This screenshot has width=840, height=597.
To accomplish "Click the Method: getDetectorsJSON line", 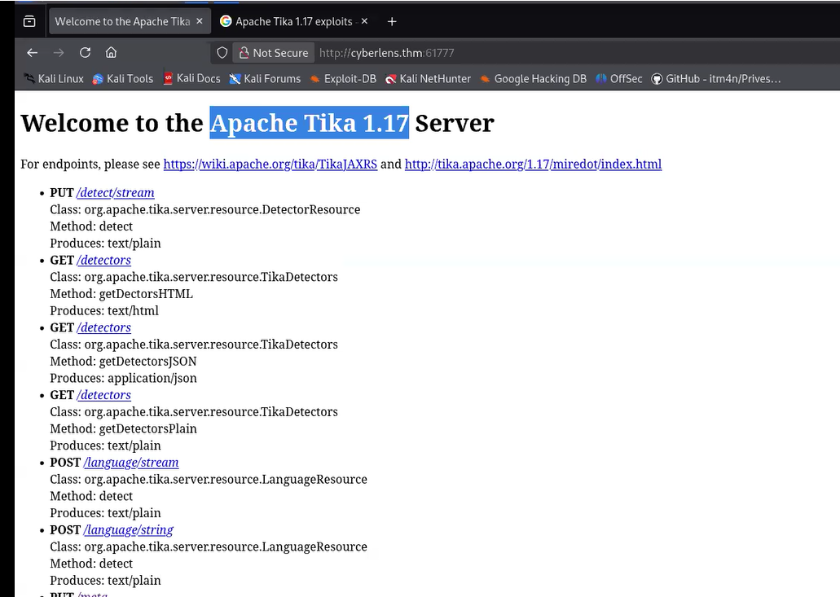I will [123, 362].
